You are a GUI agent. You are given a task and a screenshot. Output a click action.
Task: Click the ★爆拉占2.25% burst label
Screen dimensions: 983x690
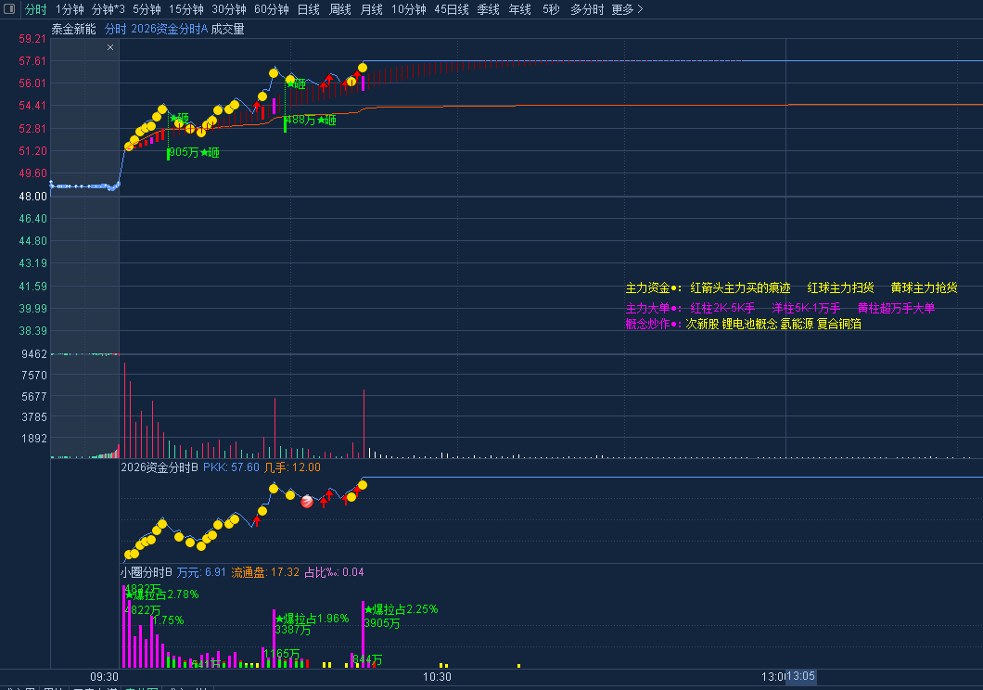pyautogui.click(x=401, y=609)
